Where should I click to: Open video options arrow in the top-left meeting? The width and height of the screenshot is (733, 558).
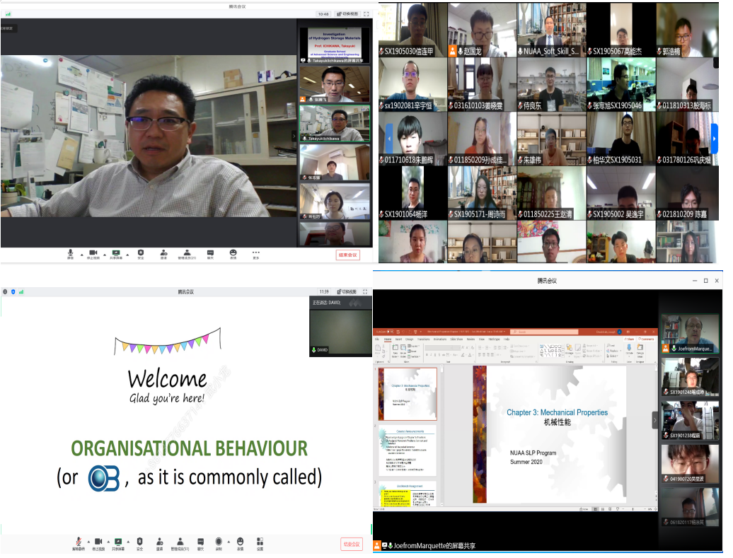[105, 255]
